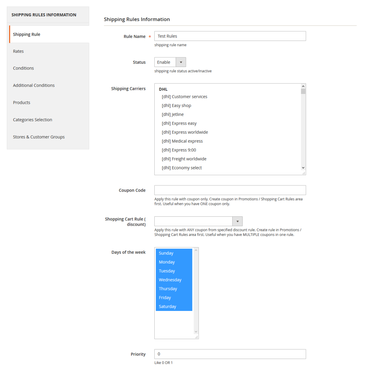Viewport: 365px width, 372px height.
Task: Click the Rule Name text field
Action: pyautogui.click(x=230, y=36)
